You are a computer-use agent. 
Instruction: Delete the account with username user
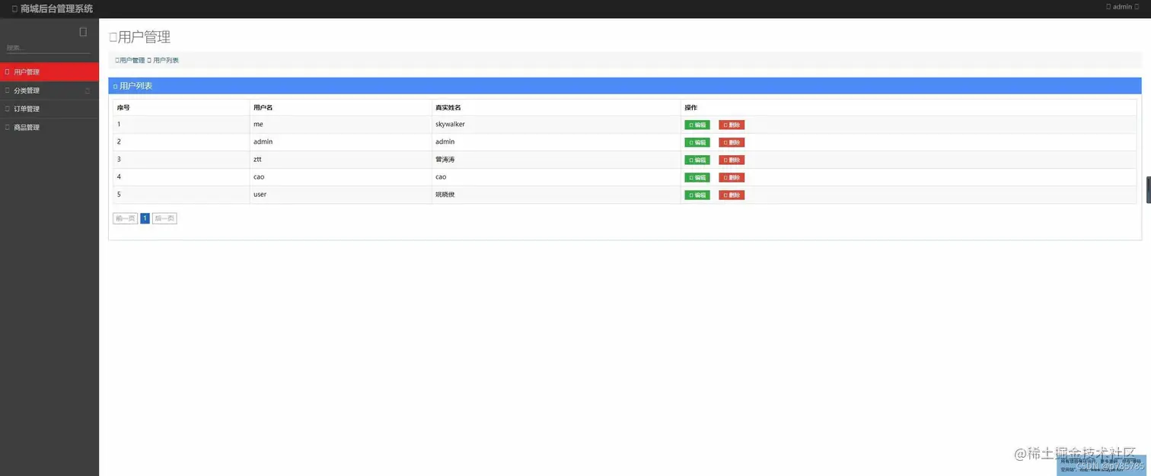click(x=732, y=195)
